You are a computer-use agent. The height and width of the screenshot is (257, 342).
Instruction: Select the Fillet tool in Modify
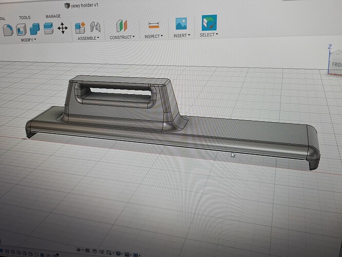(7, 29)
